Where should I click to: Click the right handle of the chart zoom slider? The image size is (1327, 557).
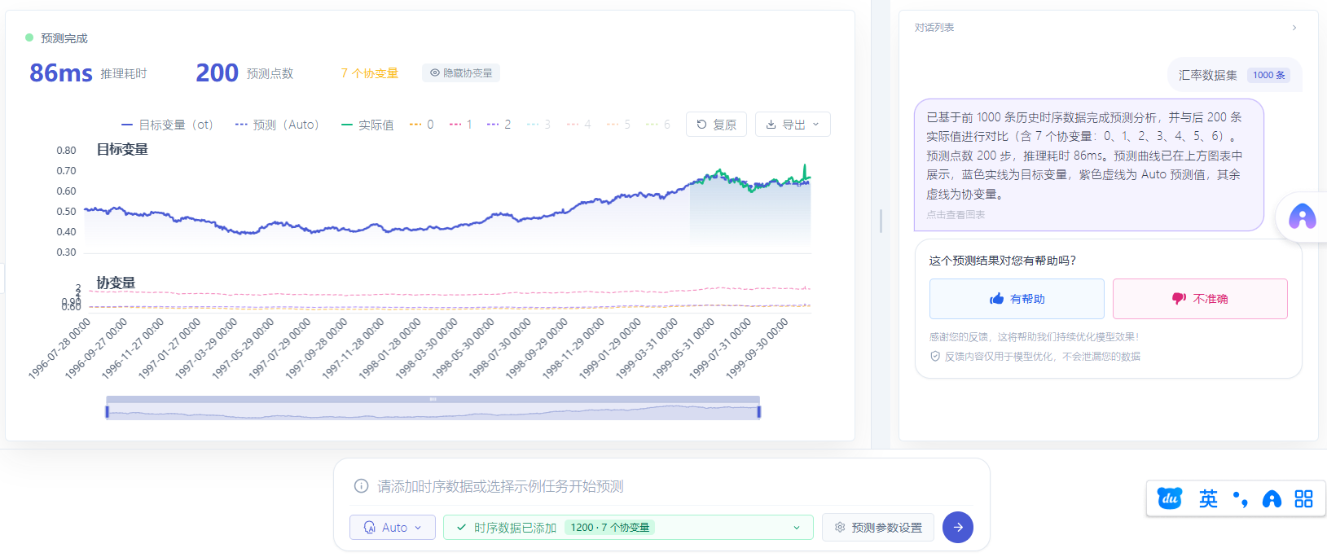[x=759, y=412]
